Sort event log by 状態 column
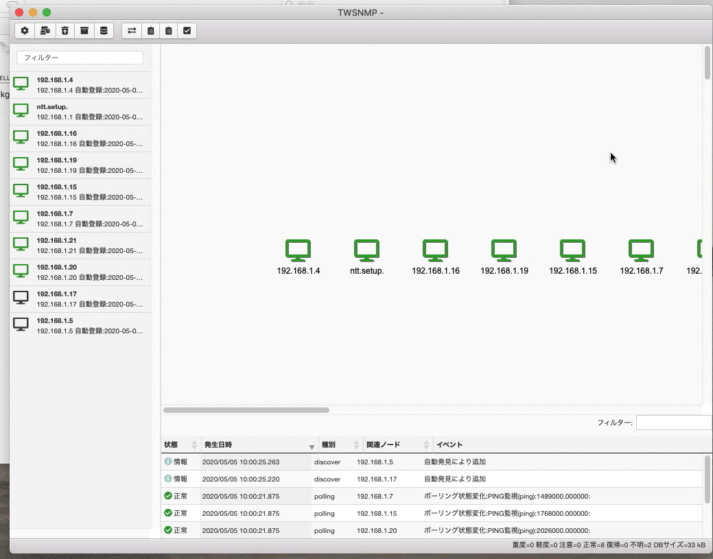 point(180,445)
